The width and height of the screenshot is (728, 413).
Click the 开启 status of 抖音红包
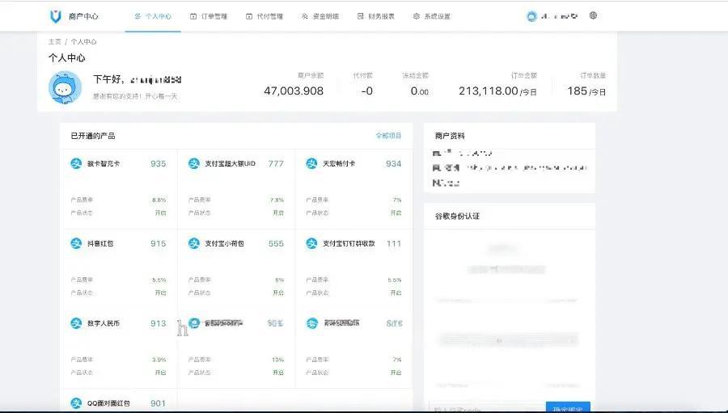click(x=161, y=293)
